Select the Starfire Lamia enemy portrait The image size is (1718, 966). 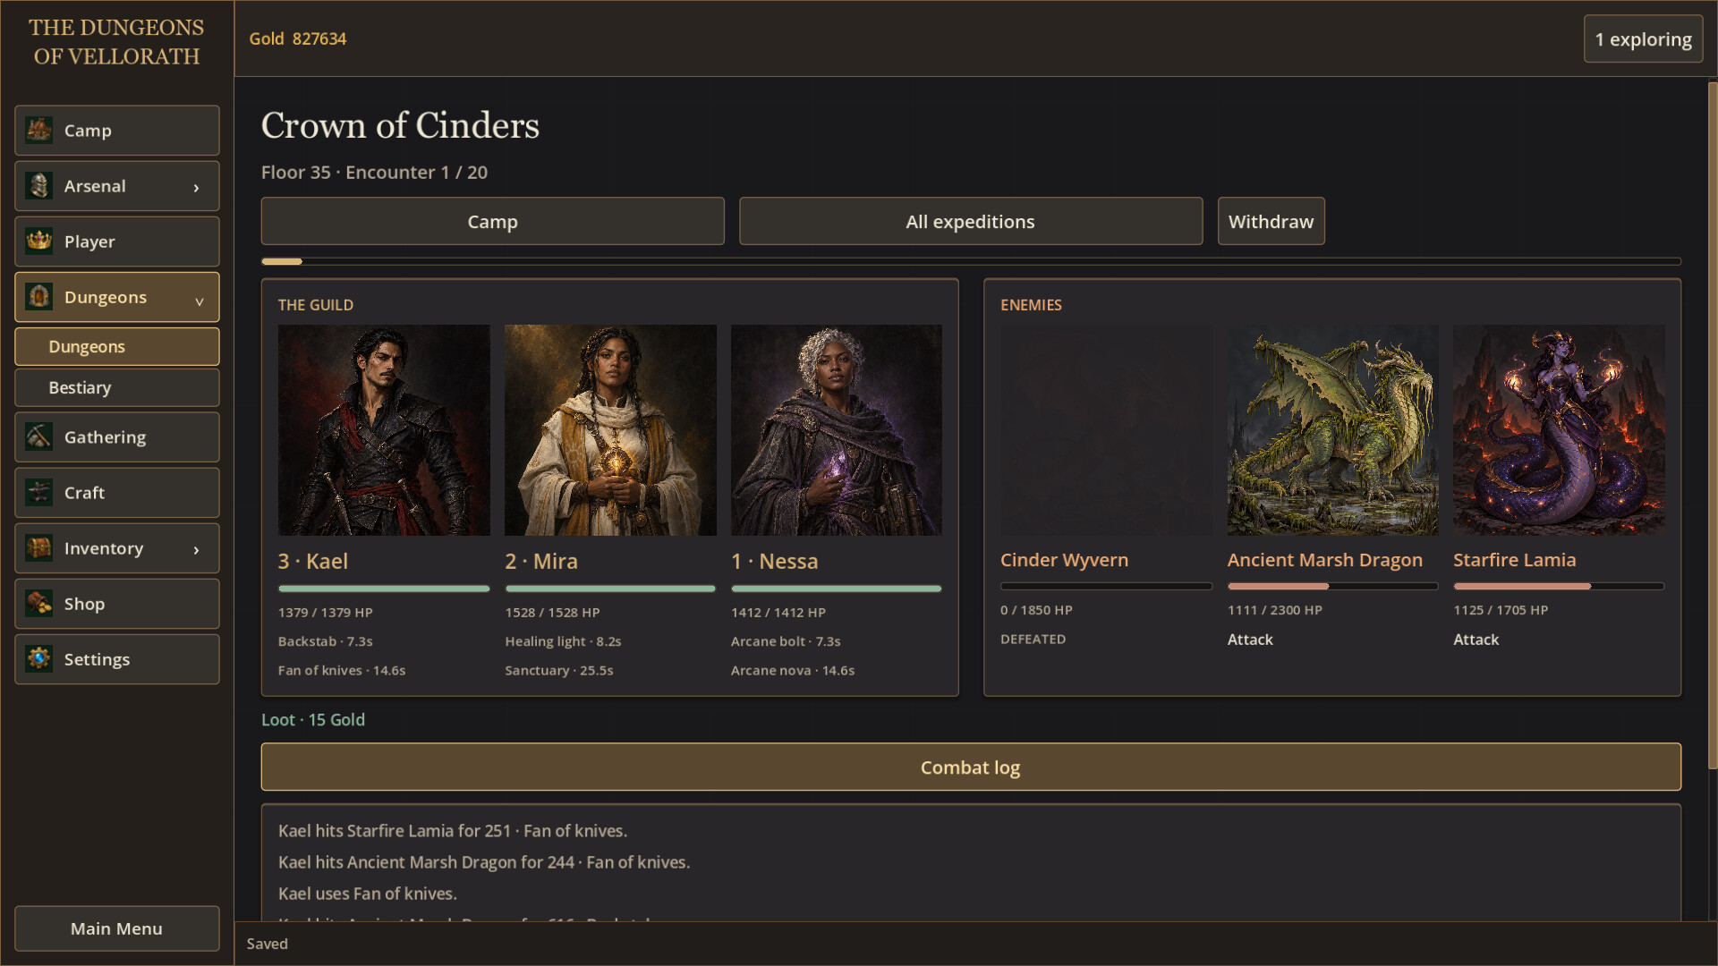tap(1559, 430)
